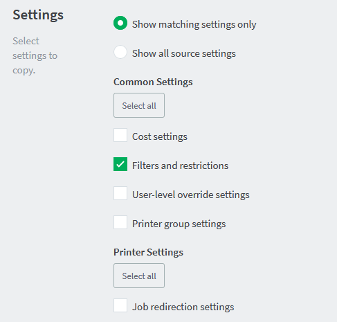
Task: Click the Settings section title
Action: pyautogui.click(x=38, y=15)
